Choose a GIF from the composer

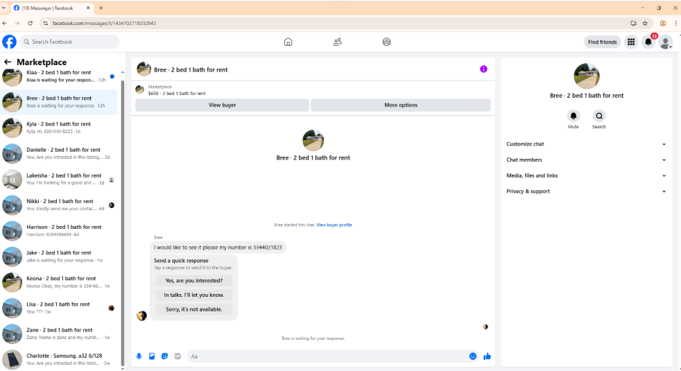178,356
